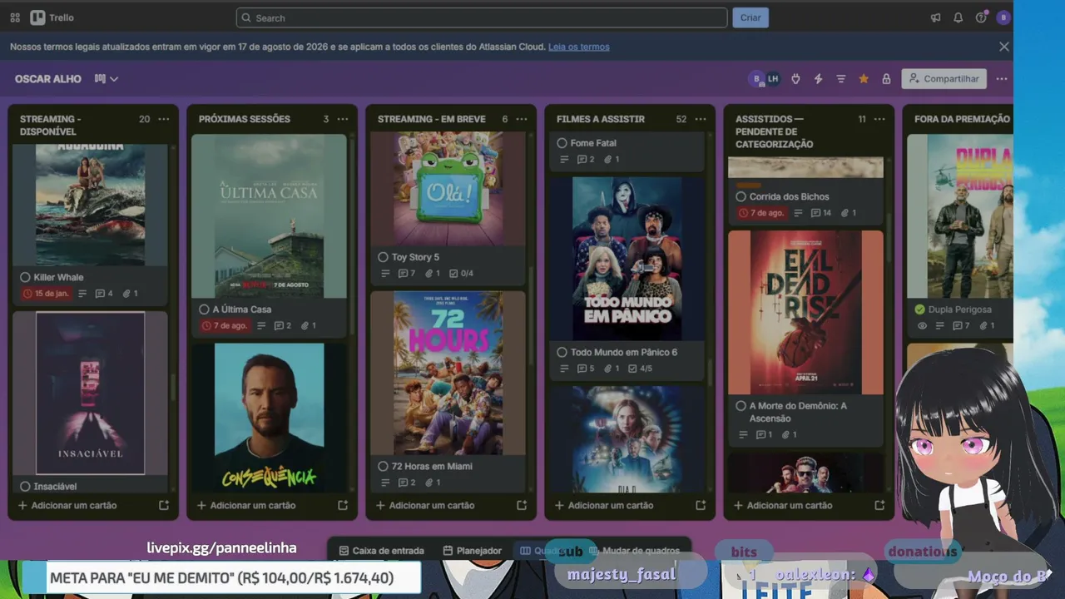Mark Todo Mundo em Pânico 6 complete
This screenshot has width=1065, height=599.
click(562, 352)
